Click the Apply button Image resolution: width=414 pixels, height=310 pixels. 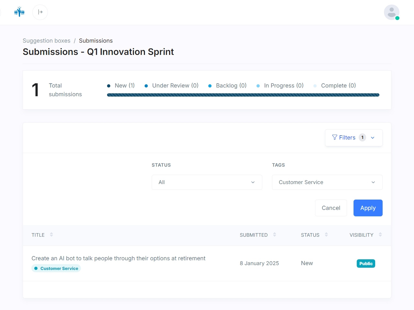[x=368, y=208]
